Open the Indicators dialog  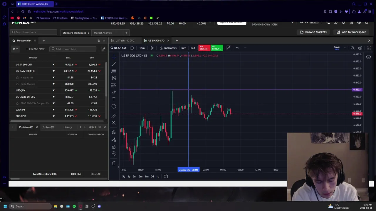point(168,48)
